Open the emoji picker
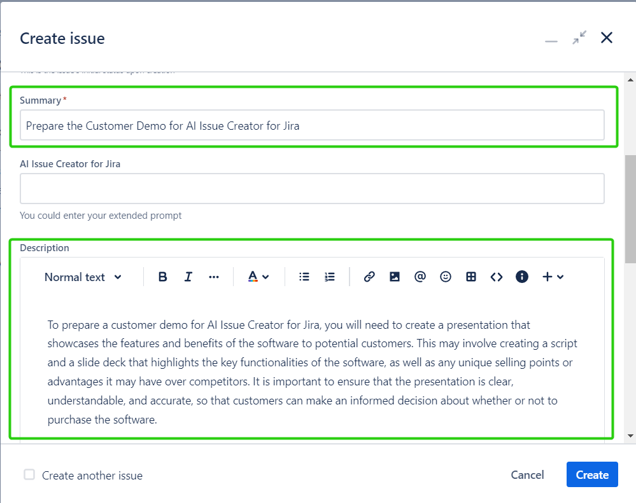Viewport: 636px width, 503px height. tap(446, 277)
